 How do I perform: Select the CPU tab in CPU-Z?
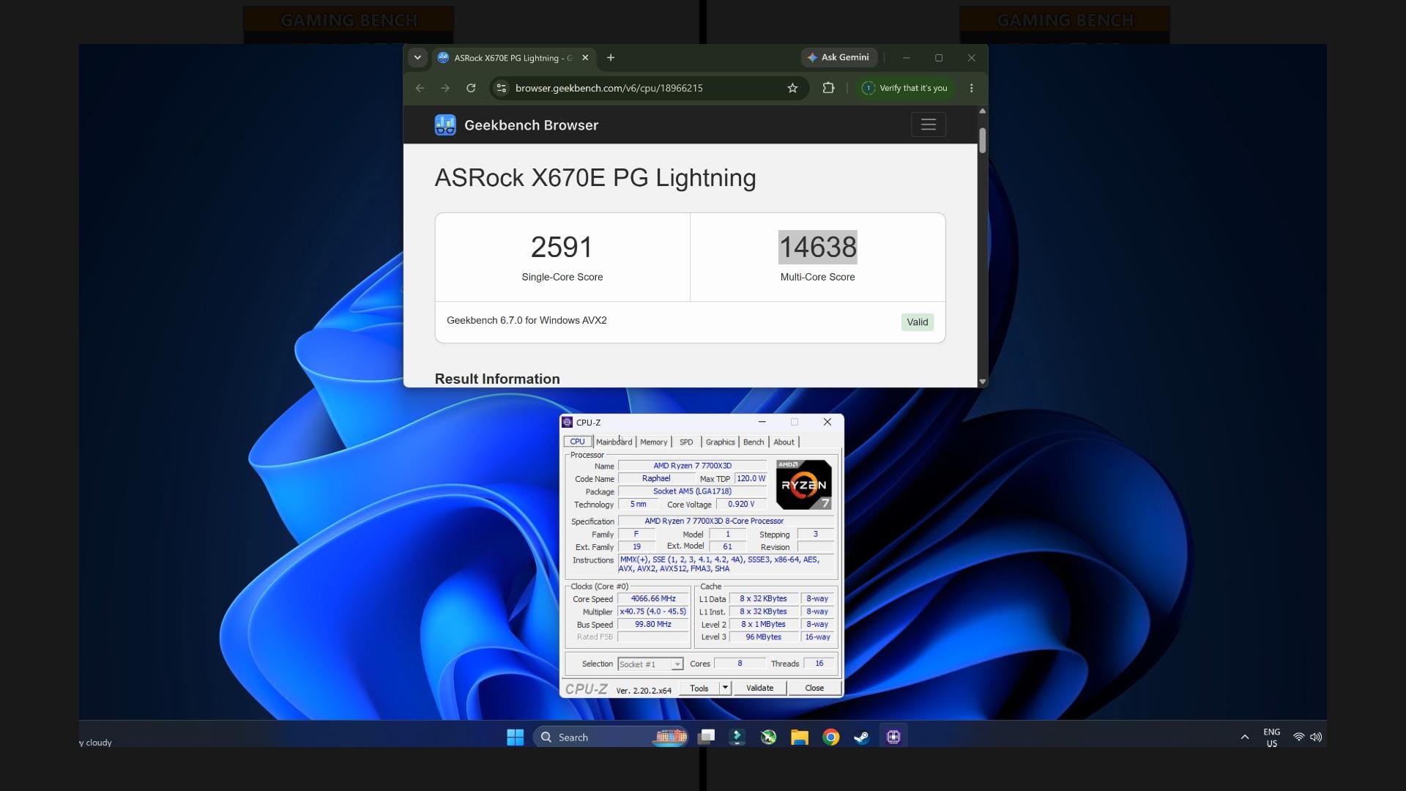click(x=578, y=442)
